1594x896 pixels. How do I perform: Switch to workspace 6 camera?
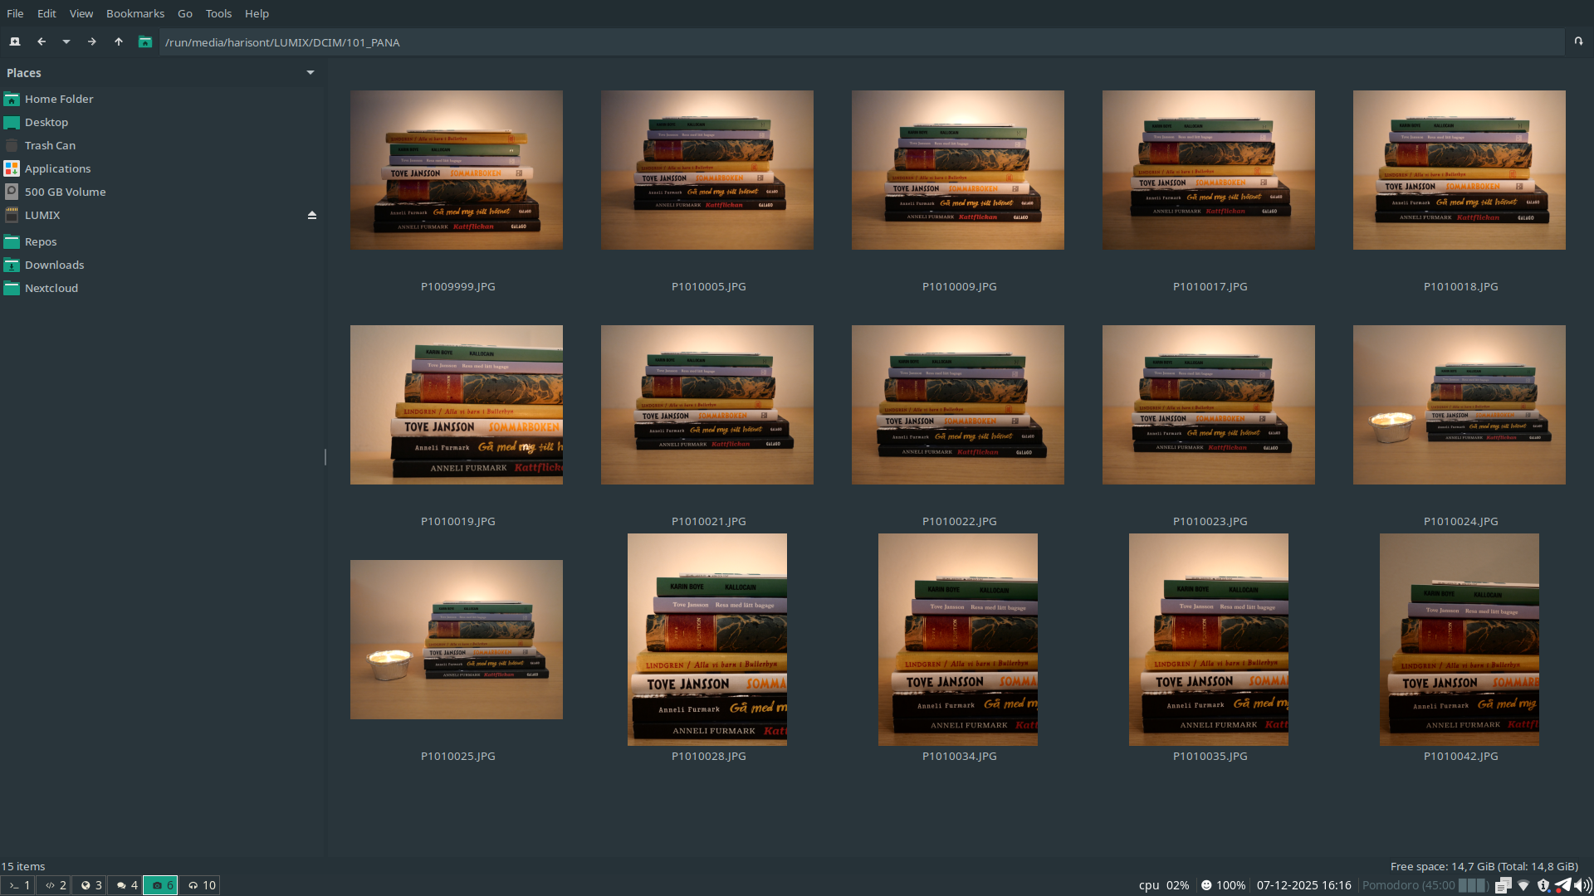click(161, 885)
